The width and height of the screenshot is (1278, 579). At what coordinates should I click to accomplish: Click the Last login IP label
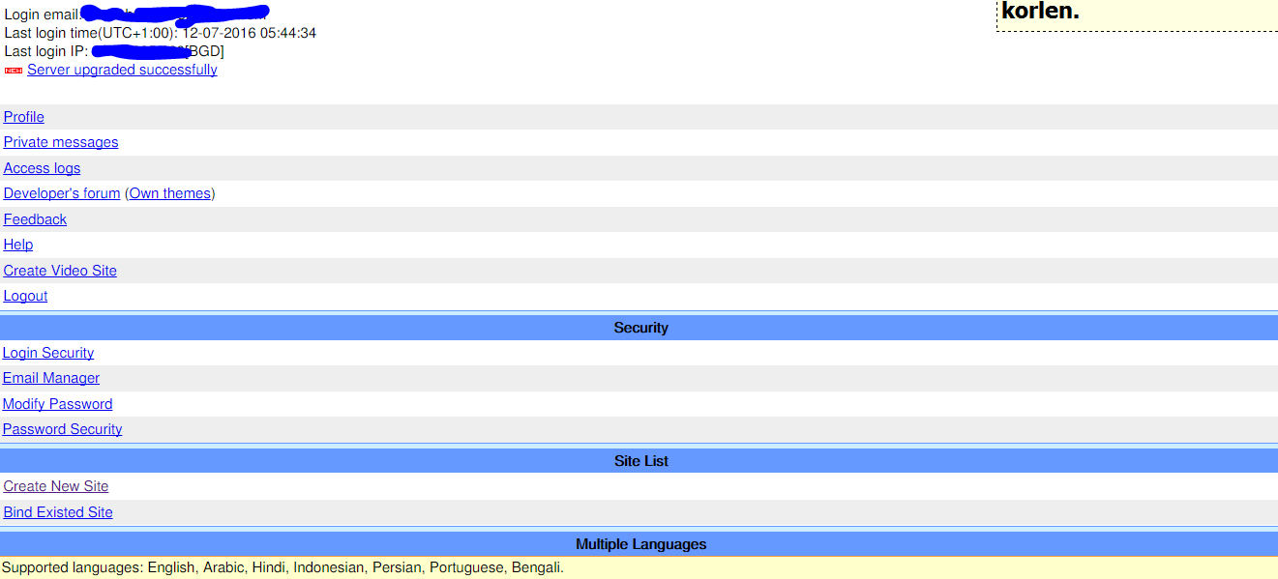[x=47, y=51]
